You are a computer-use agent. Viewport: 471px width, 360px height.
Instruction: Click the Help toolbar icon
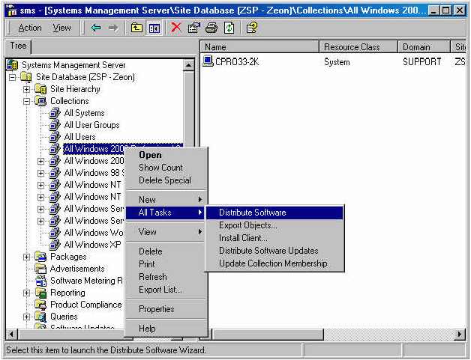[252, 28]
